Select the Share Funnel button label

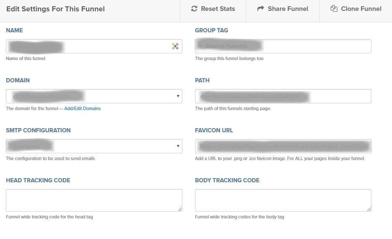tap(288, 9)
